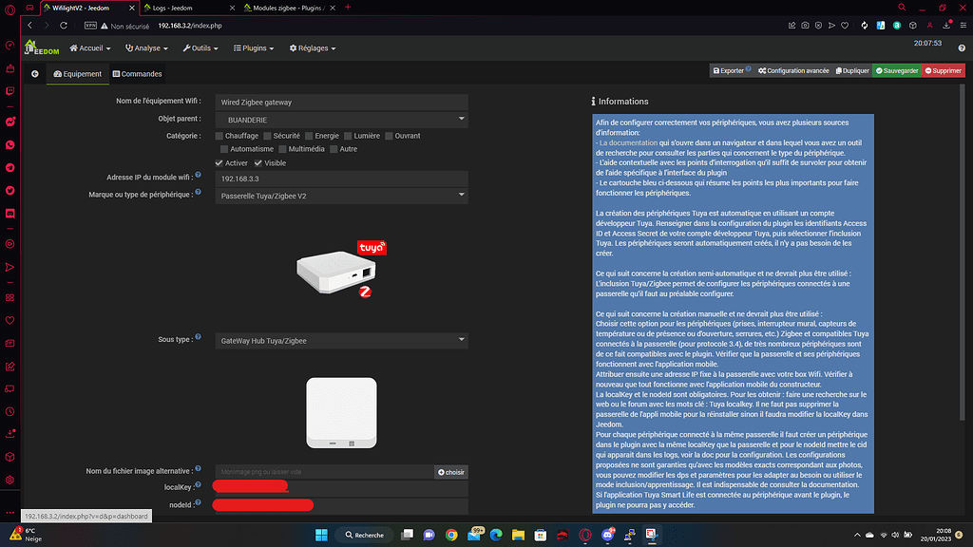Open the Sous type dropdown
973x547 pixels.
coord(342,340)
